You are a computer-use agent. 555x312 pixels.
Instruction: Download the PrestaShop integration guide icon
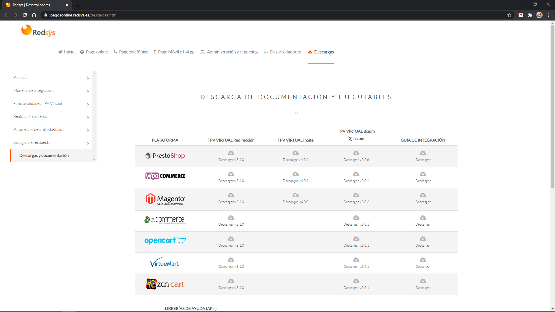[x=423, y=153]
